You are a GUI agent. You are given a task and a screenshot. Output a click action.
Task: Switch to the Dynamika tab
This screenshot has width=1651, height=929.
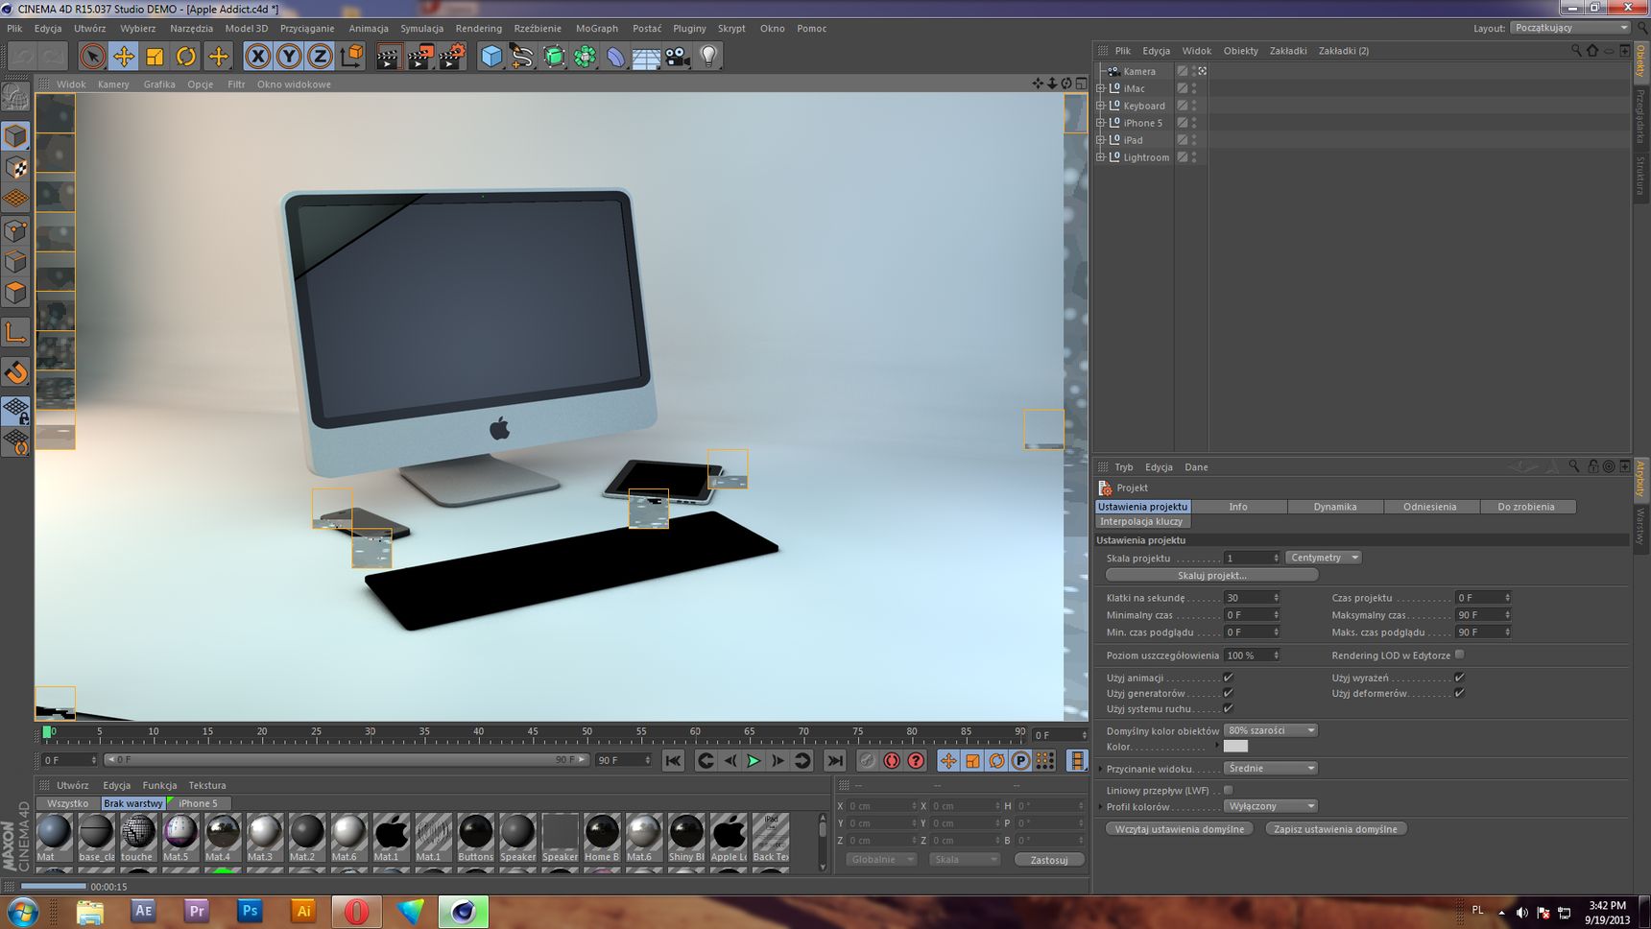pos(1334,507)
